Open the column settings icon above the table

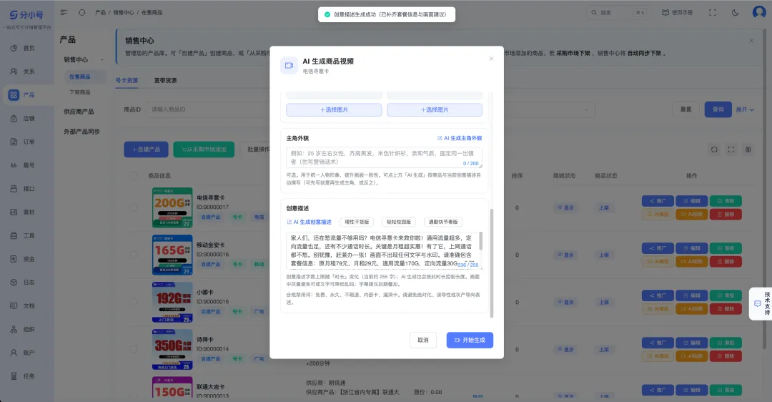[x=748, y=149]
